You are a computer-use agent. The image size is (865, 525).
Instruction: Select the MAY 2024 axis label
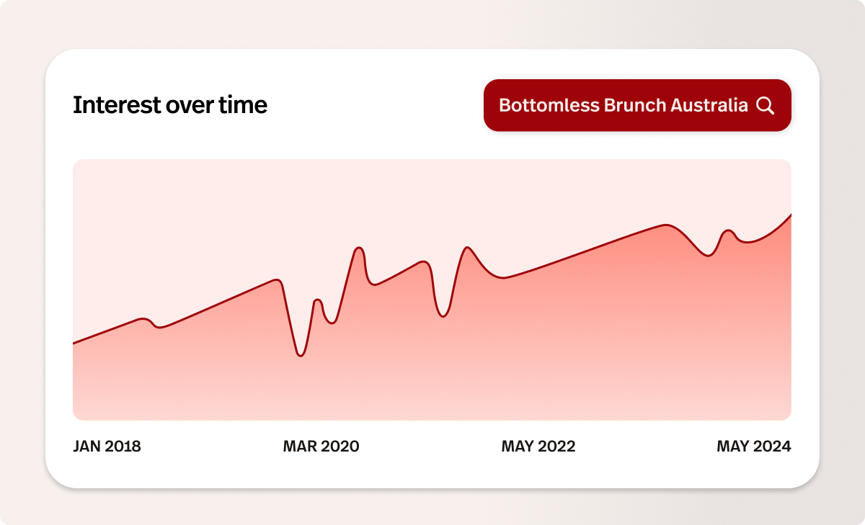[753, 447]
